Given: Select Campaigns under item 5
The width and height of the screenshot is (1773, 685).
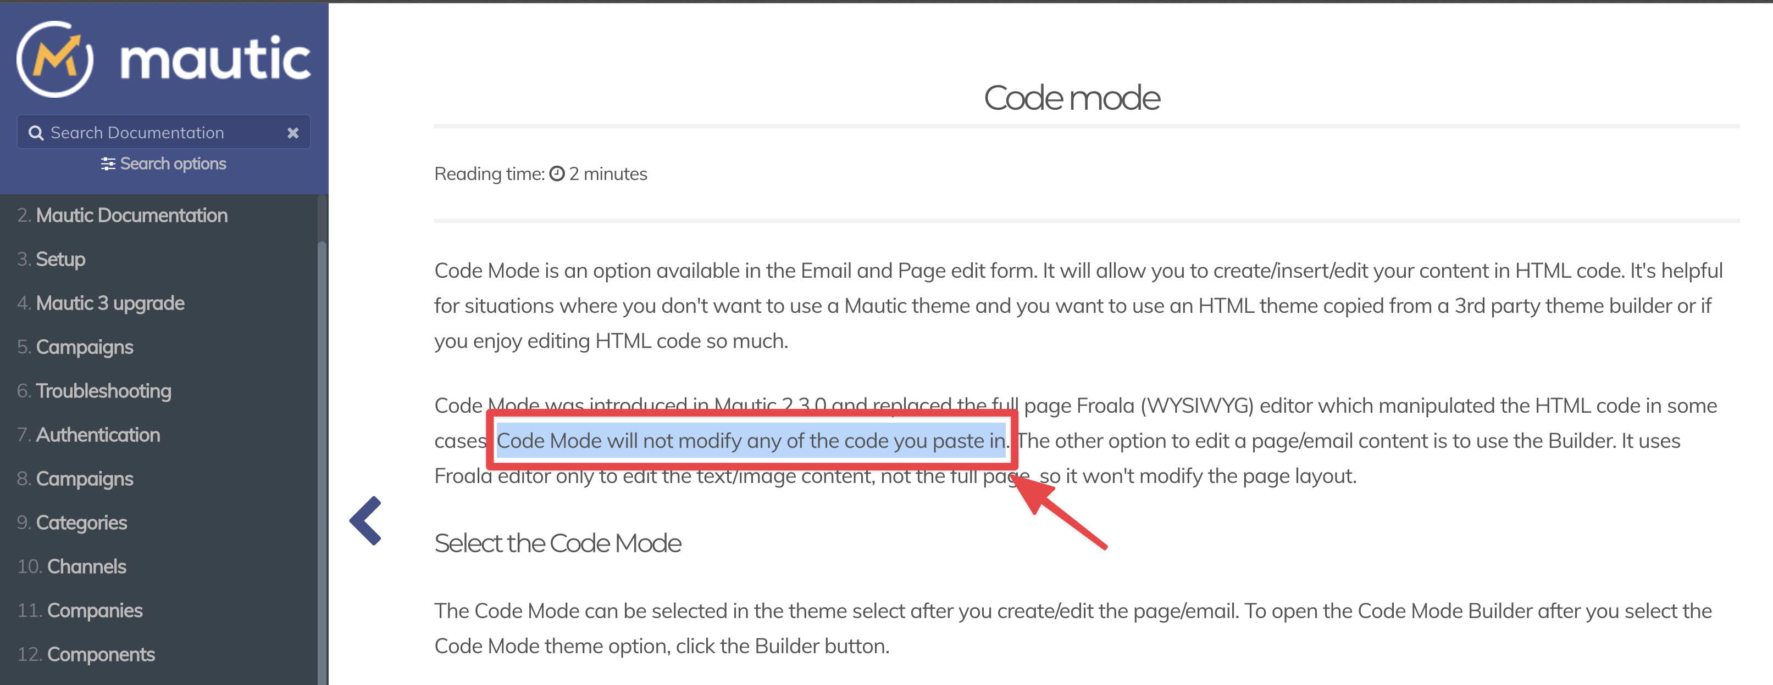Looking at the screenshot, I should (85, 346).
